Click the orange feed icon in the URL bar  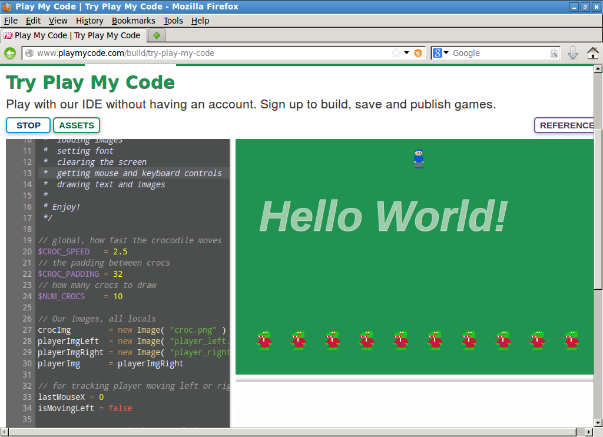(x=418, y=53)
